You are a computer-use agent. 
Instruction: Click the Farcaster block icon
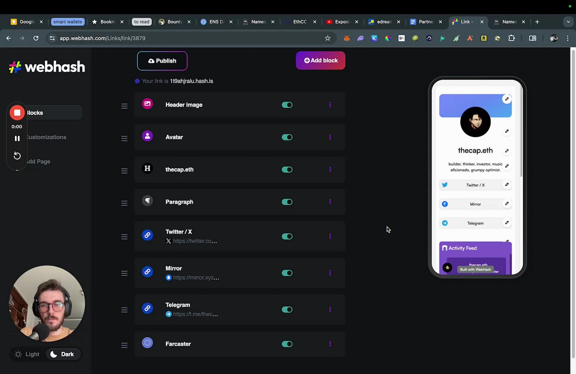point(147,343)
